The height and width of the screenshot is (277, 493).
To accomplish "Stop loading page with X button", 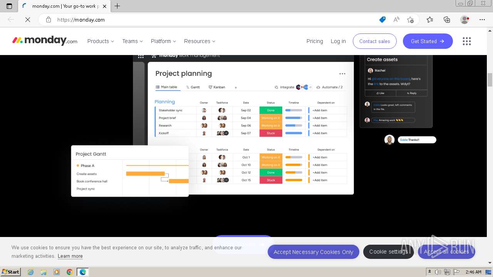I will click(28, 20).
